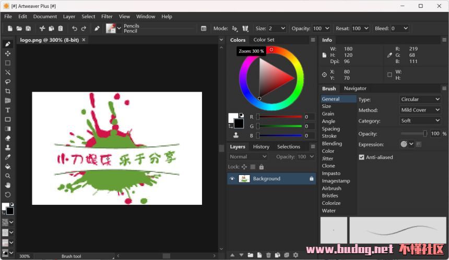
Task: Open the Opacity dropdown in options bar
Action: tap(327, 28)
